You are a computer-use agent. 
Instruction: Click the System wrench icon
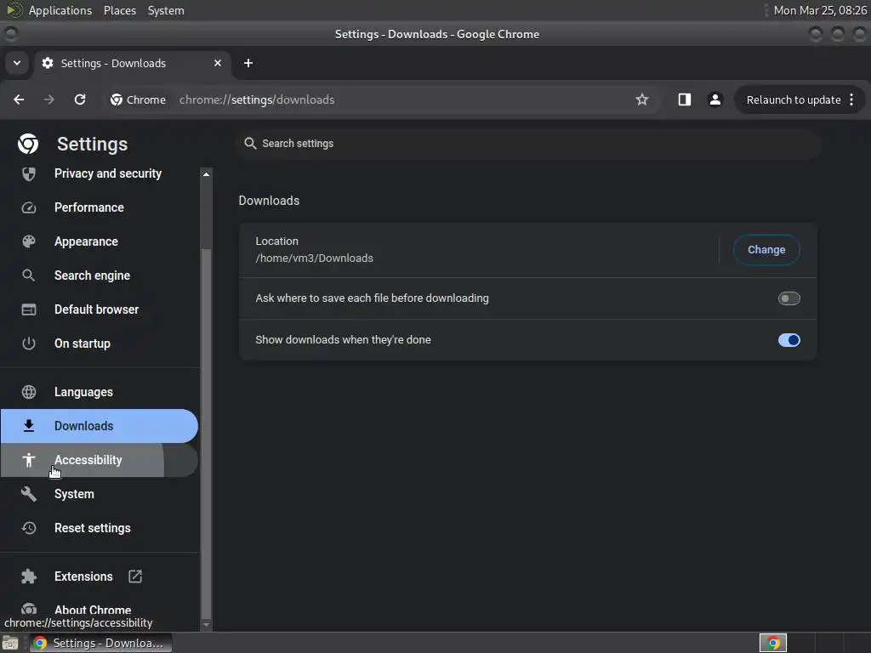[x=29, y=494]
